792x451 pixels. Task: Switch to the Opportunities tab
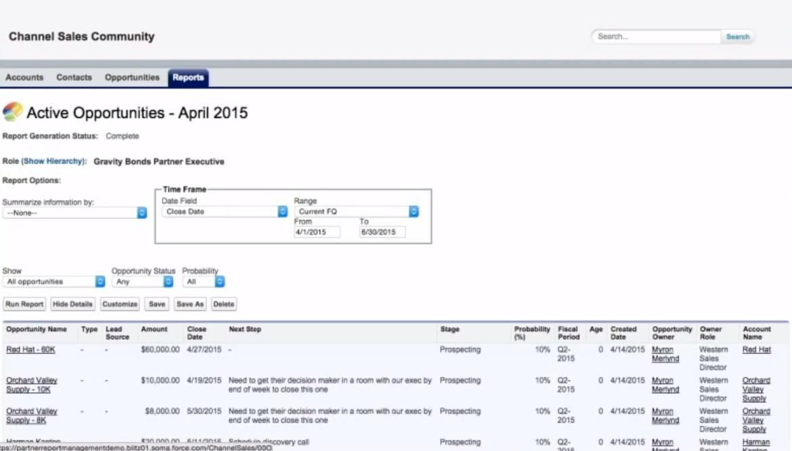(132, 77)
